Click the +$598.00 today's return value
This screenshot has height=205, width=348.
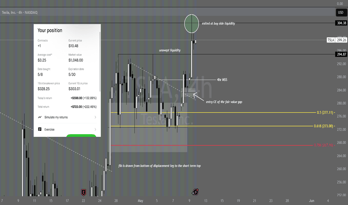tap(76, 98)
